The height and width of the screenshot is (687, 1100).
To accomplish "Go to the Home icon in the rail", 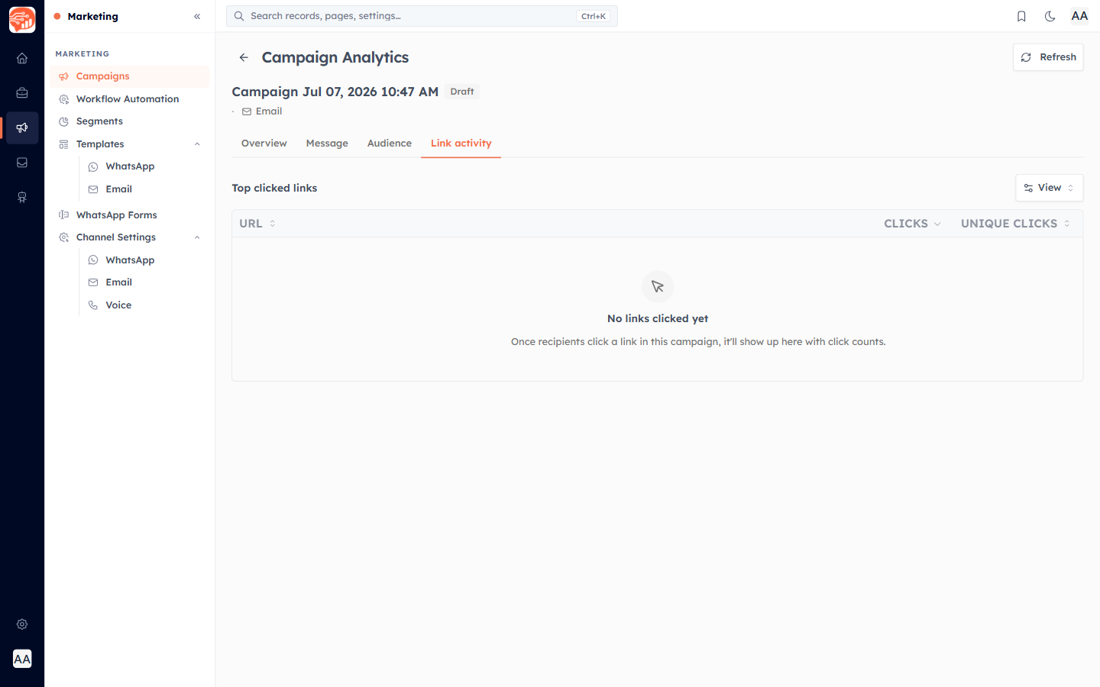I will point(22,58).
